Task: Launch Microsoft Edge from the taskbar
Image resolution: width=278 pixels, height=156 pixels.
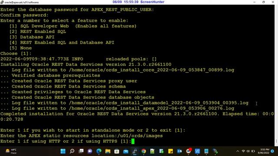Action: point(99,151)
